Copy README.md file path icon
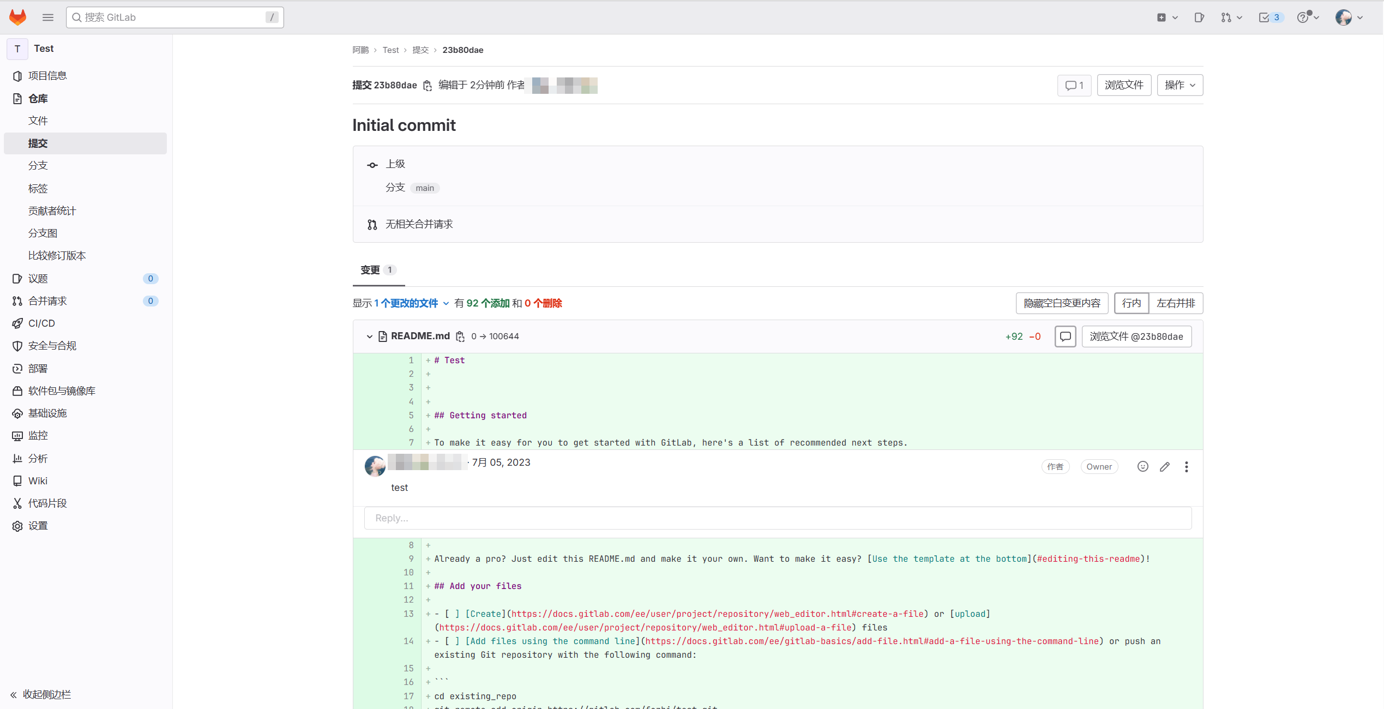This screenshot has height=709, width=1384. (x=460, y=337)
